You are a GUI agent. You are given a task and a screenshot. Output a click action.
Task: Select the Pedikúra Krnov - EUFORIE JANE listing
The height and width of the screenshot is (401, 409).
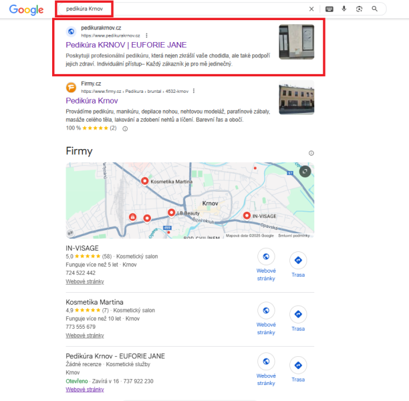click(116, 356)
